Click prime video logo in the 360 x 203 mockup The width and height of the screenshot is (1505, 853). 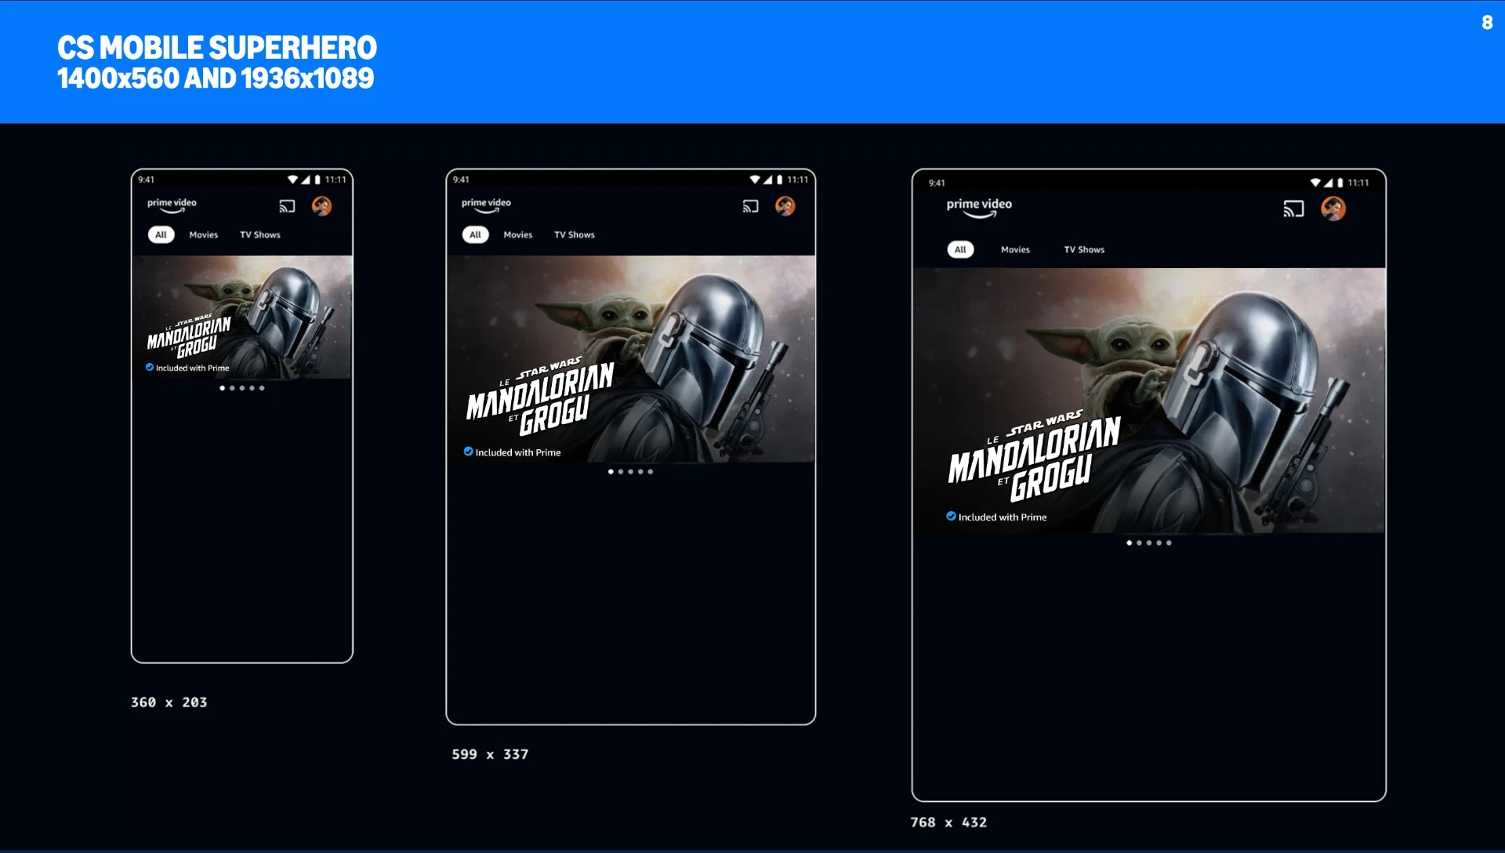(172, 205)
